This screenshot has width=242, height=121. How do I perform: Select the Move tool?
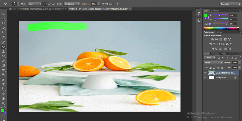pyautogui.click(x=3, y=14)
